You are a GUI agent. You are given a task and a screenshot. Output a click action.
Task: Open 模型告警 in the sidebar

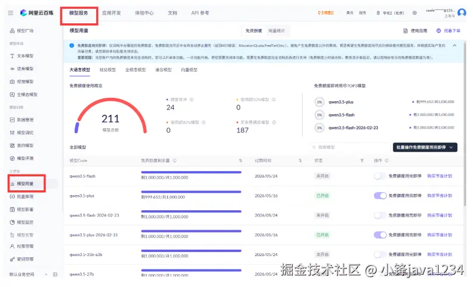click(22, 235)
